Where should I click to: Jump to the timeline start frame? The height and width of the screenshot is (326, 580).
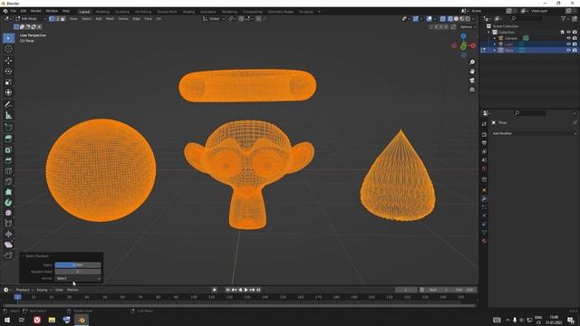click(227, 290)
